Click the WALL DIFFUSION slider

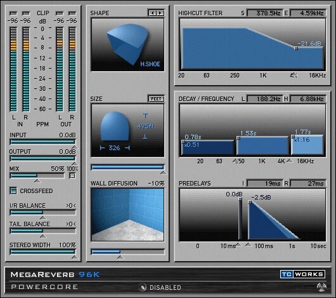[x=127, y=252]
